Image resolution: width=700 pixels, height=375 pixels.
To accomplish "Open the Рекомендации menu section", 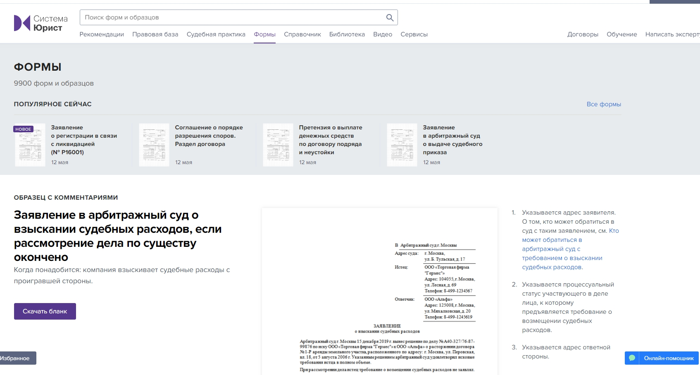I will (102, 34).
